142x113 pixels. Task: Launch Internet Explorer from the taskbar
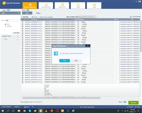[x=73, y=111]
